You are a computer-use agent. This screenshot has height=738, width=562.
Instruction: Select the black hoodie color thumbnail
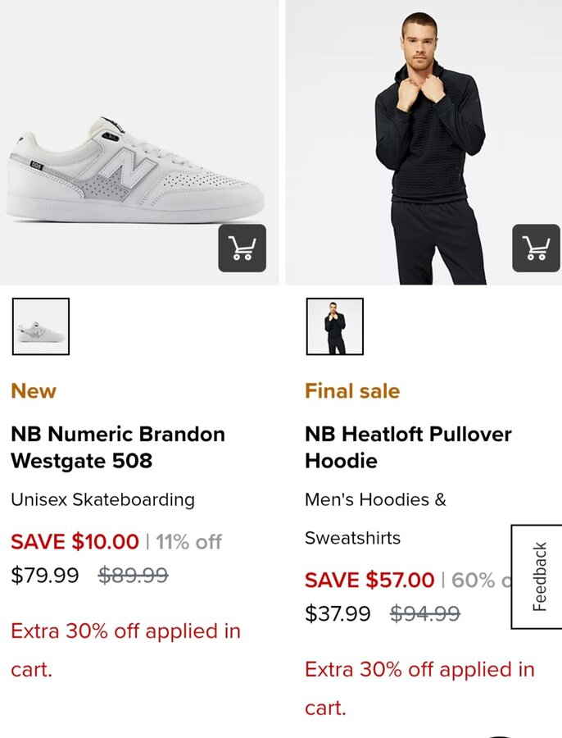pos(334,326)
